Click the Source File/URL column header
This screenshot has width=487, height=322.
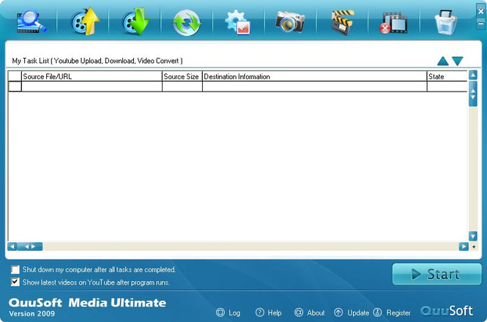coord(92,76)
